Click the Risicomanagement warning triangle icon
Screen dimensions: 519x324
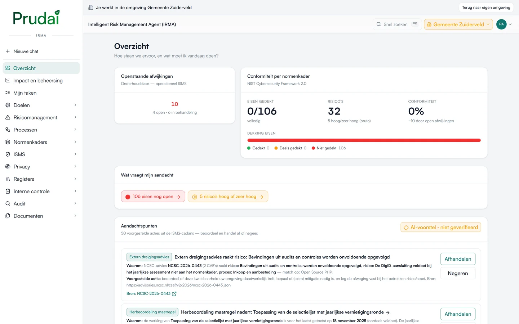click(x=8, y=117)
